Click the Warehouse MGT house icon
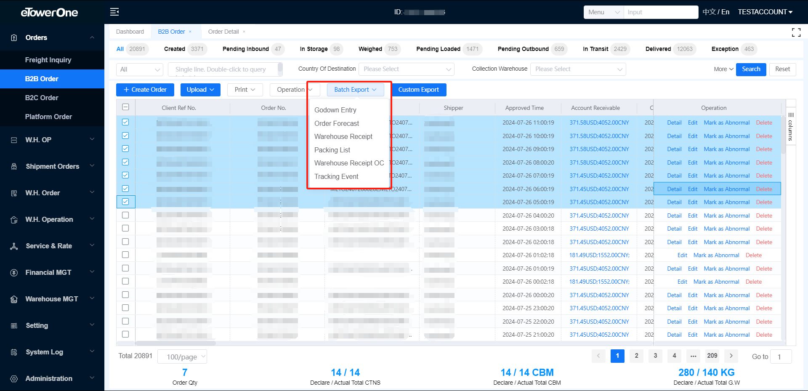Viewport: 808px width, 391px height. [14, 299]
